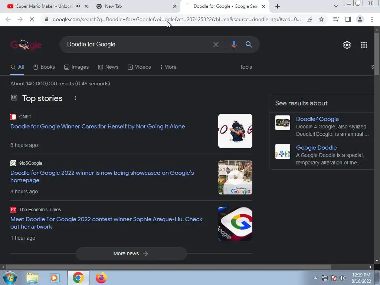The width and height of the screenshot is (380, 285).
Task: Open Chrome three-dot menu
Action: coord(372,19)
